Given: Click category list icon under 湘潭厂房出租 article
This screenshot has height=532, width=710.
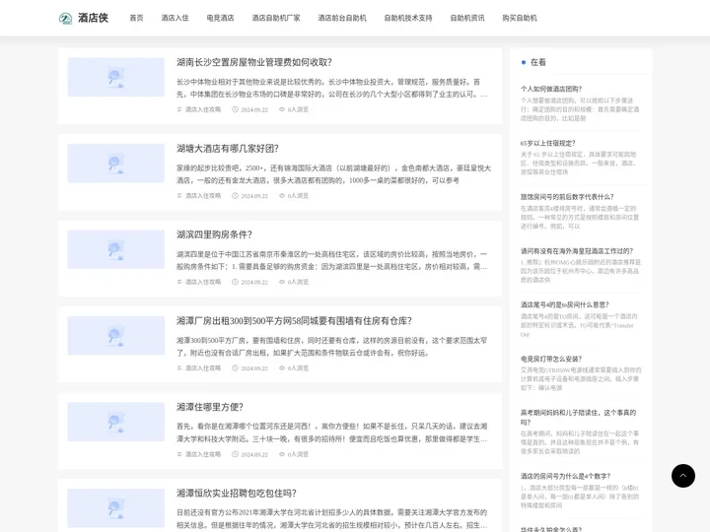Looking at the screenshot, I should coord(179,368).
